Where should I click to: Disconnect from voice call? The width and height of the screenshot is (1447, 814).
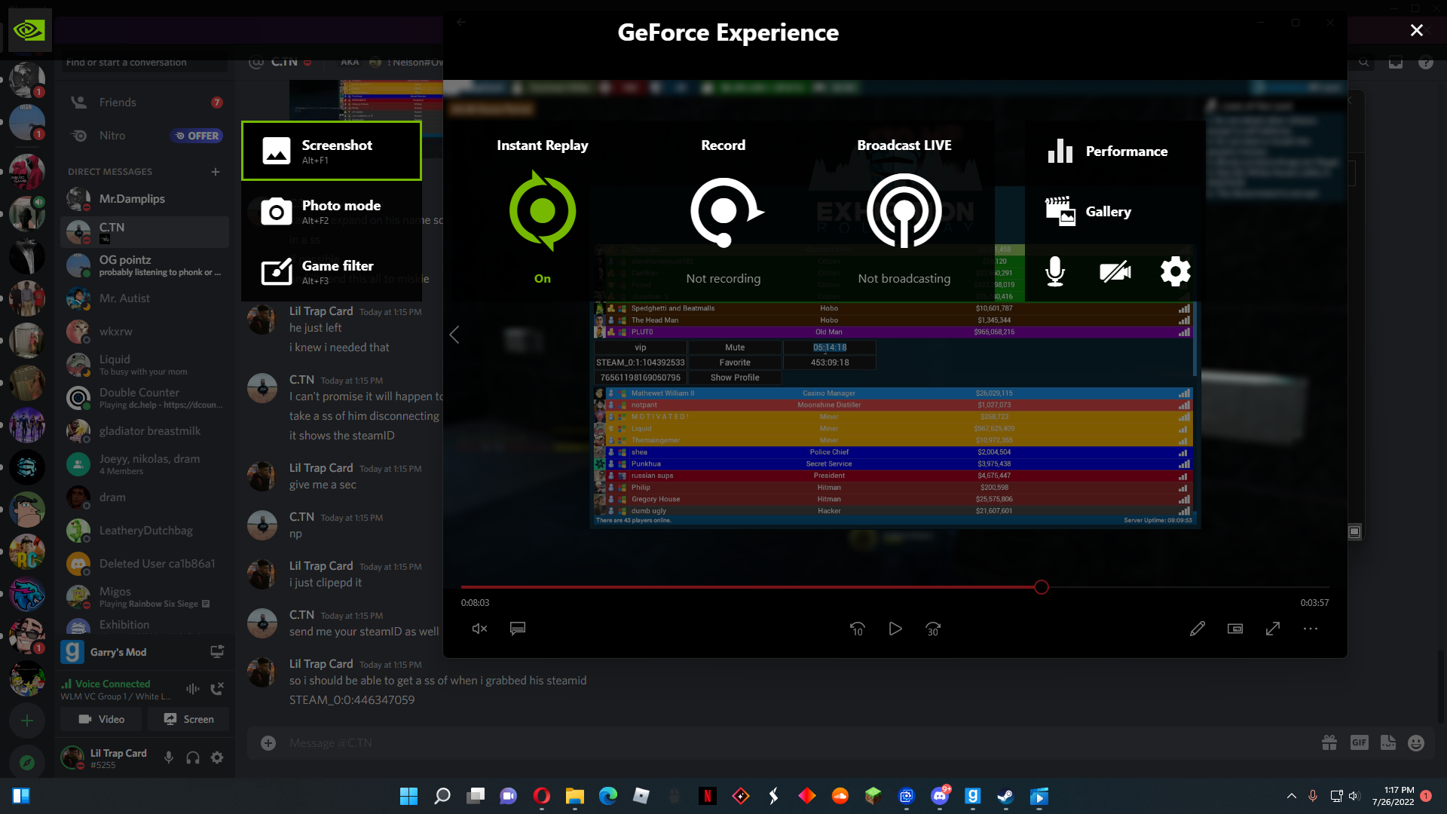(x=217, y=689)
